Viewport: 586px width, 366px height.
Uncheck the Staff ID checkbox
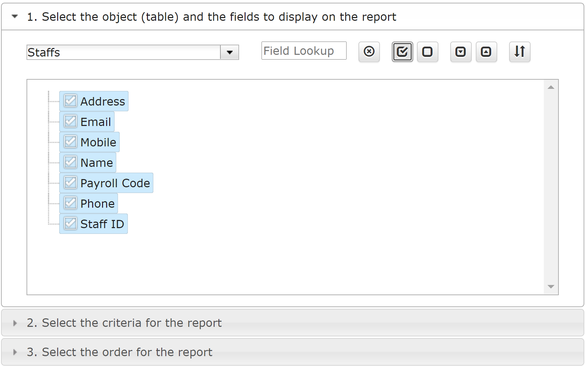(70, 223)
